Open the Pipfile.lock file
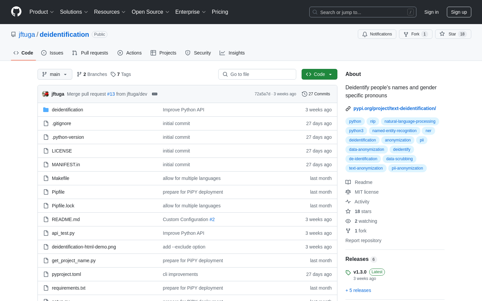This screenshot has width=482, height=301. (63, 206)
